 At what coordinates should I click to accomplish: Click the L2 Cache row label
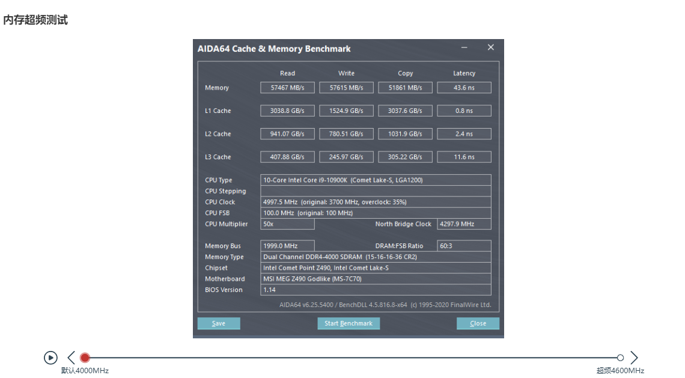click(218, 134)
